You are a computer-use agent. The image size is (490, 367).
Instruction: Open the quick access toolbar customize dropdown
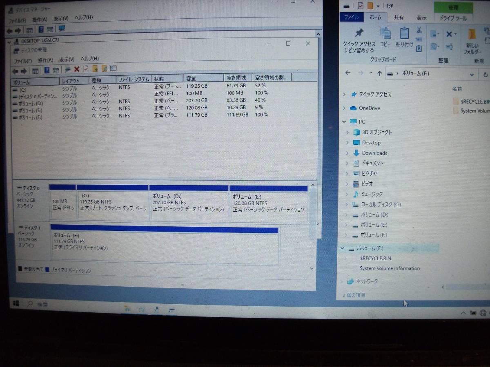click(378, 6)
